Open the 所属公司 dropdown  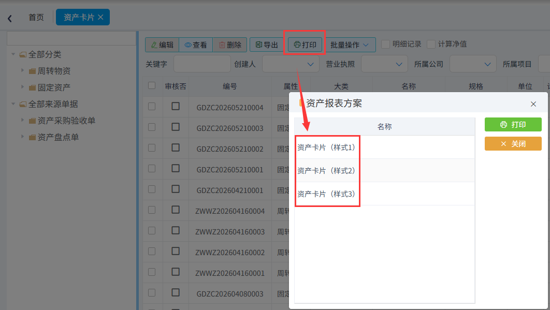pyautogui.click(x=473, y=64)
